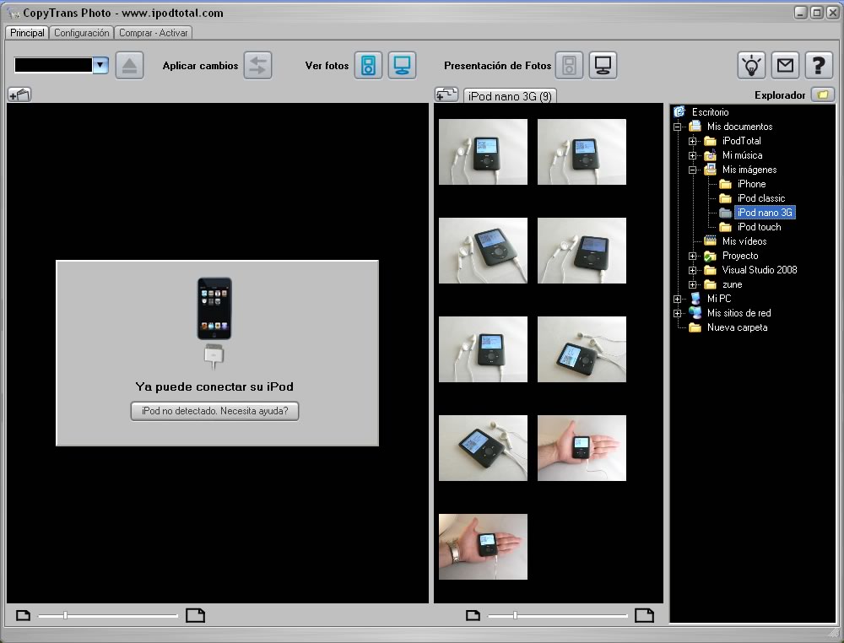Click the add folder icon beside iPod nano 3G tab
The image size is (844, 643).
[446, 95]
